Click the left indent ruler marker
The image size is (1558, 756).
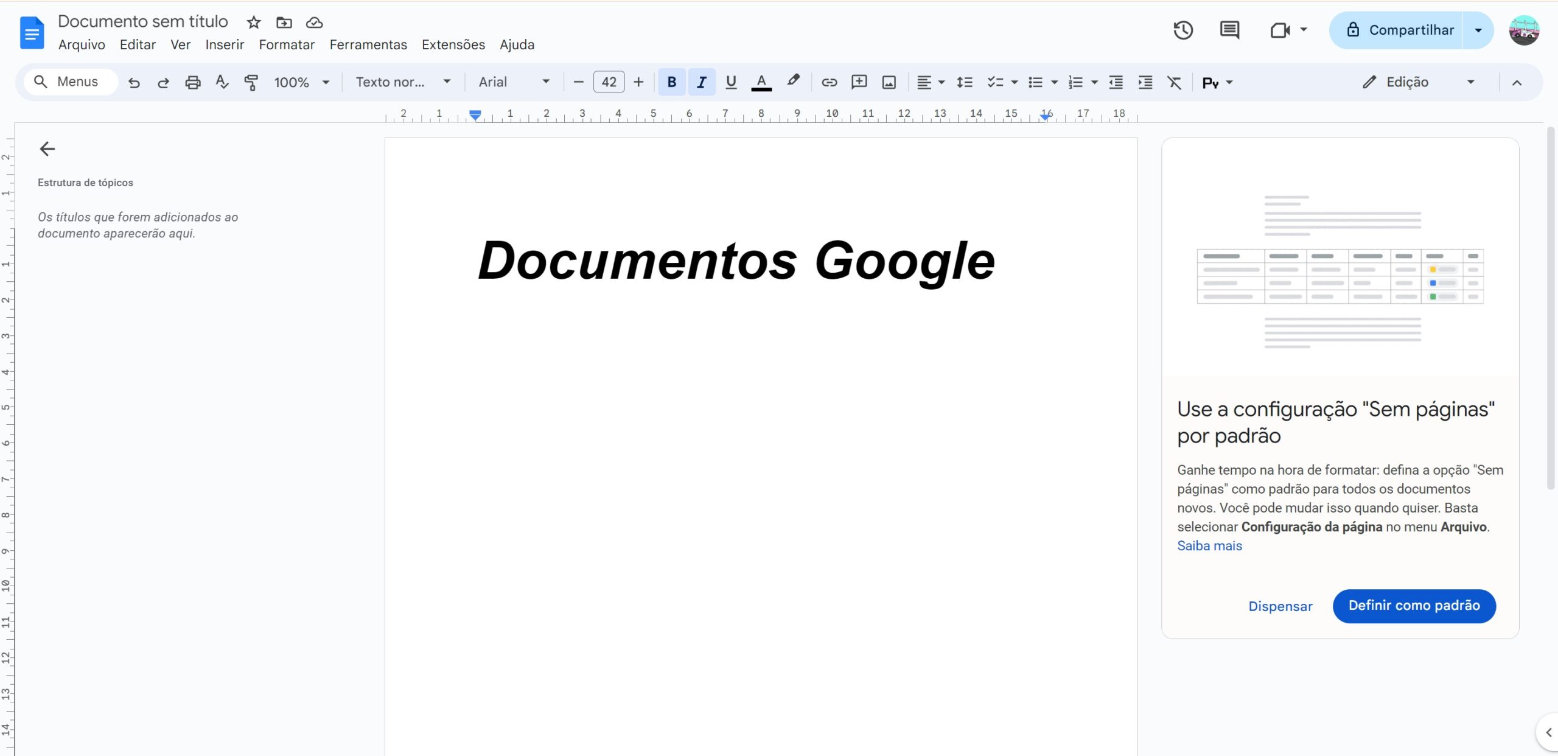pos(475,114)
